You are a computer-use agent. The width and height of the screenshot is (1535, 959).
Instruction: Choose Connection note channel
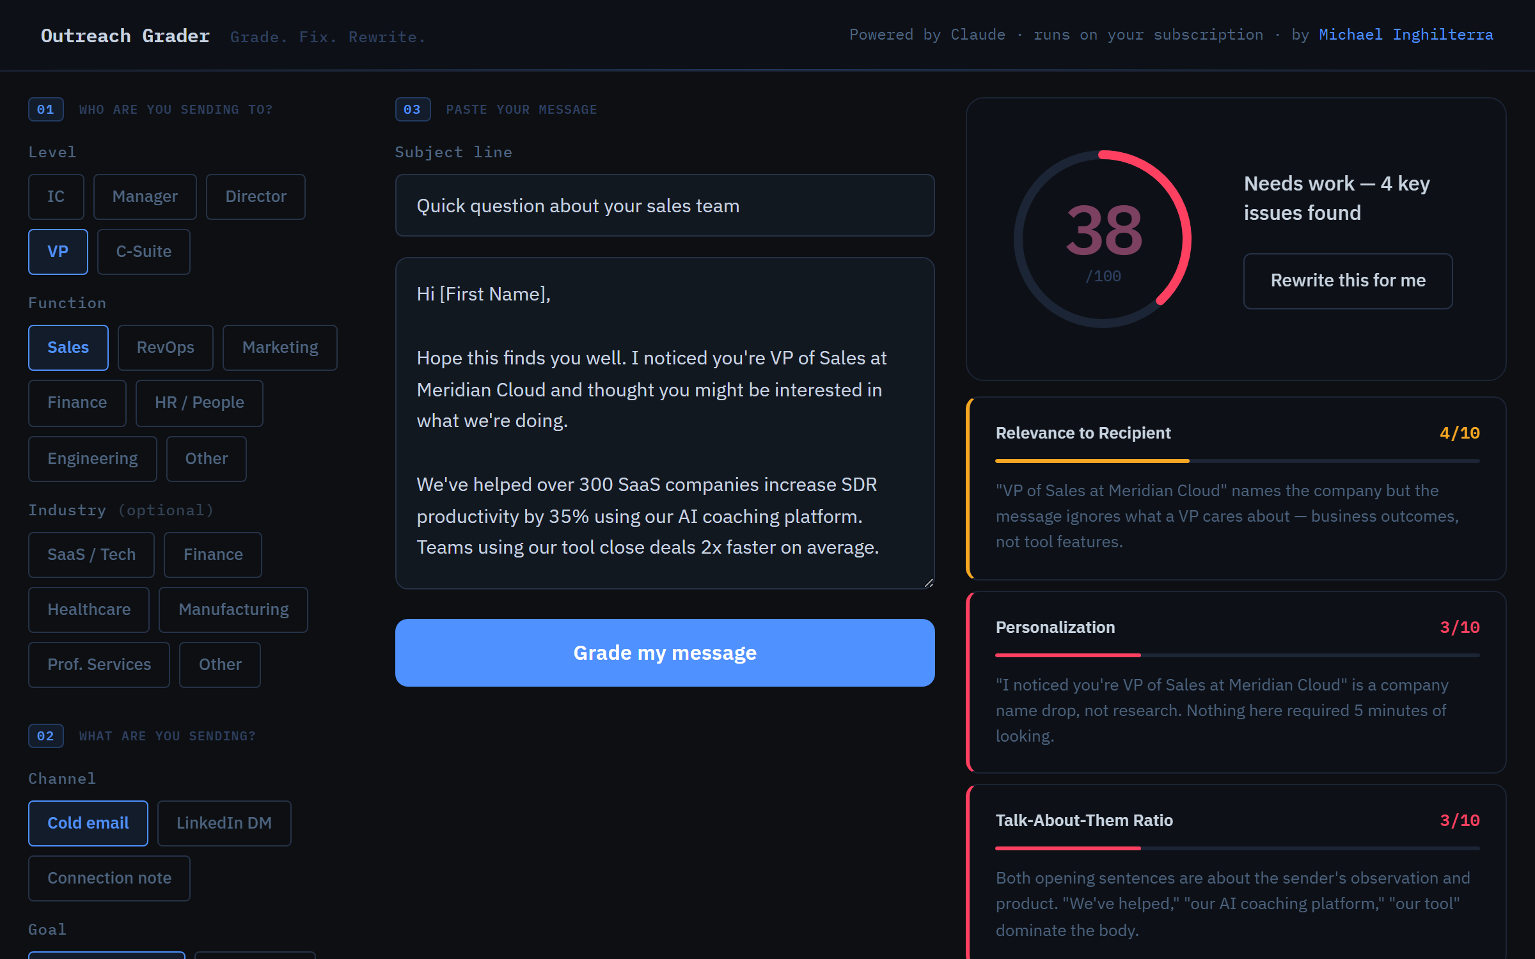coord(109,878)
